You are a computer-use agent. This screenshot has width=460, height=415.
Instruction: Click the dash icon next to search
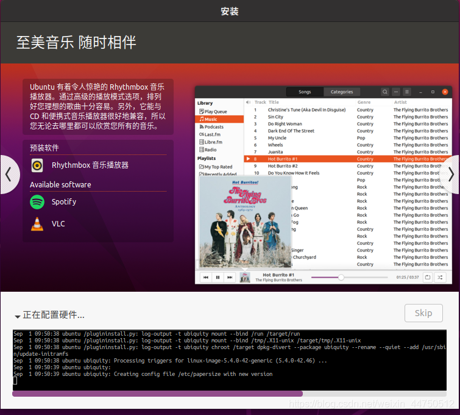tap(396, 92)
